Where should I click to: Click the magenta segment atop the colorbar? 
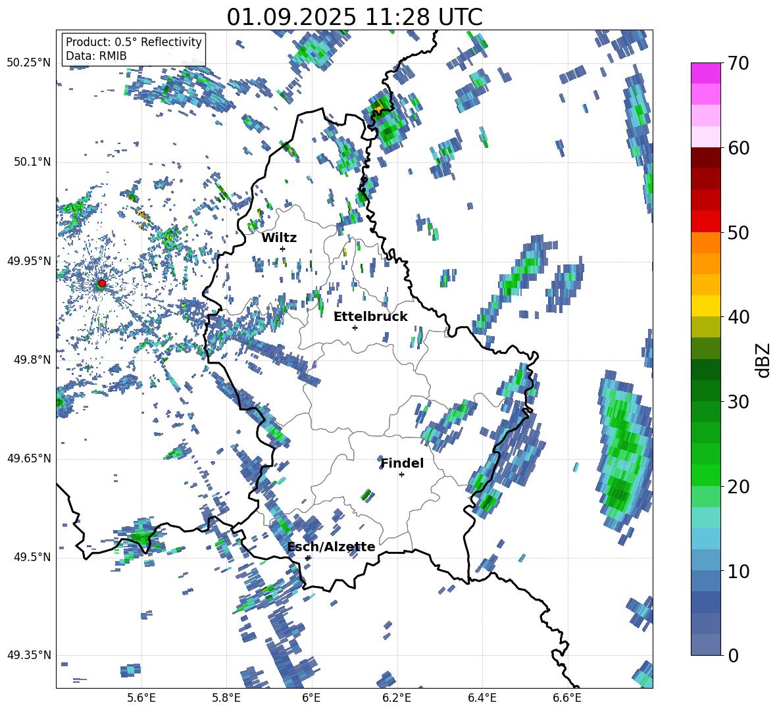(x=705, y=74)
